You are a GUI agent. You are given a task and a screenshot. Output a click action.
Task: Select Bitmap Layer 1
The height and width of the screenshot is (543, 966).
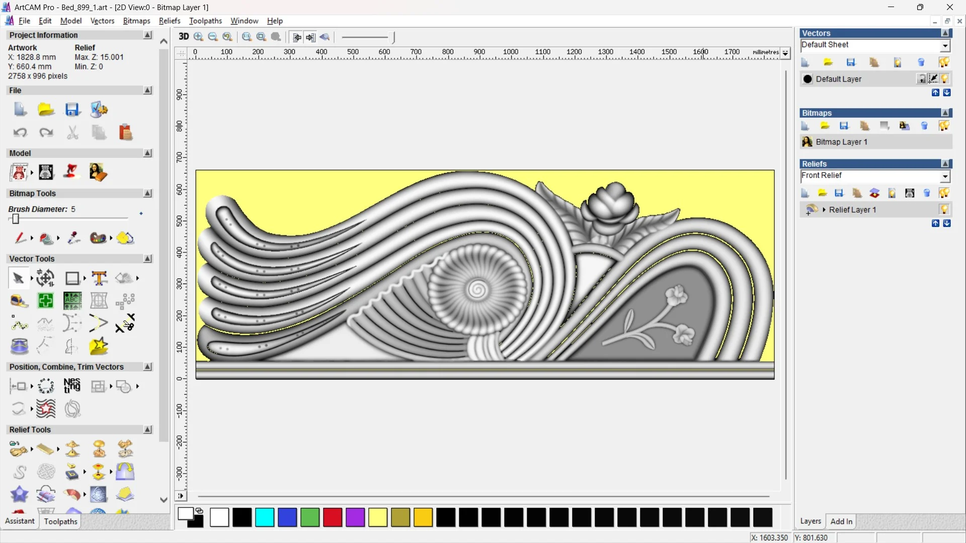coord(841,142)
